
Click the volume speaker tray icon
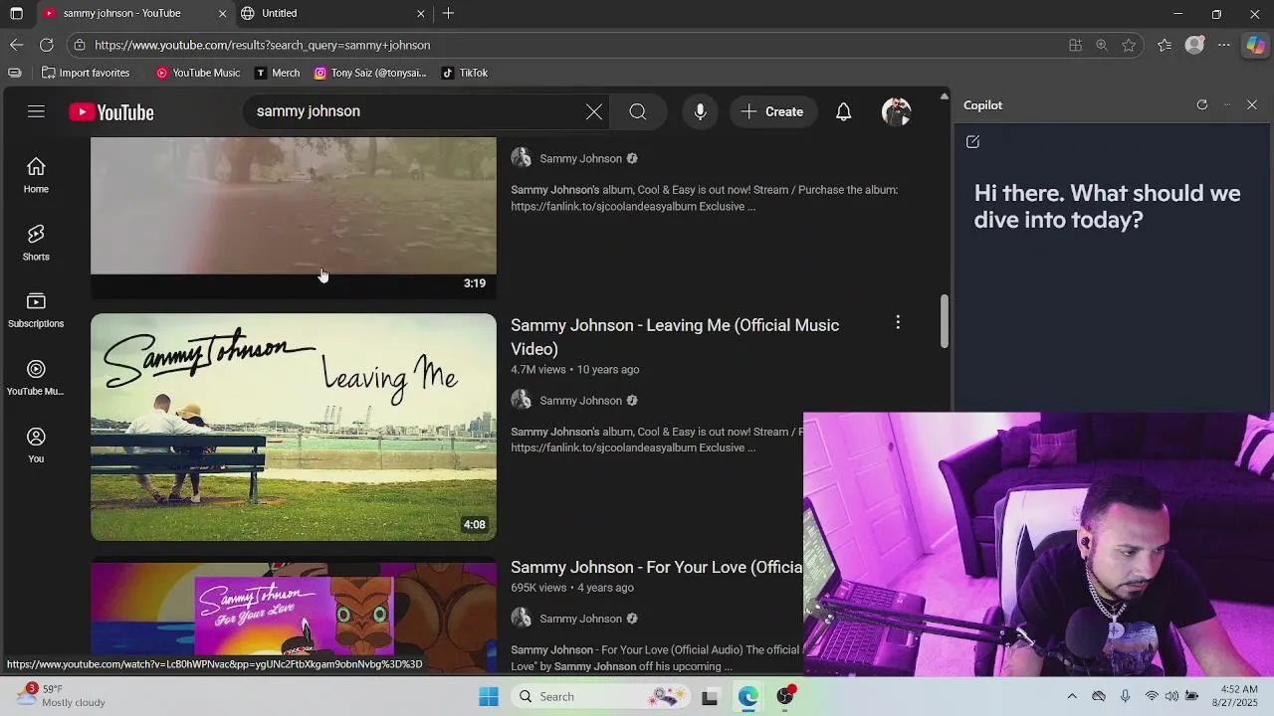coord(1171,696)
